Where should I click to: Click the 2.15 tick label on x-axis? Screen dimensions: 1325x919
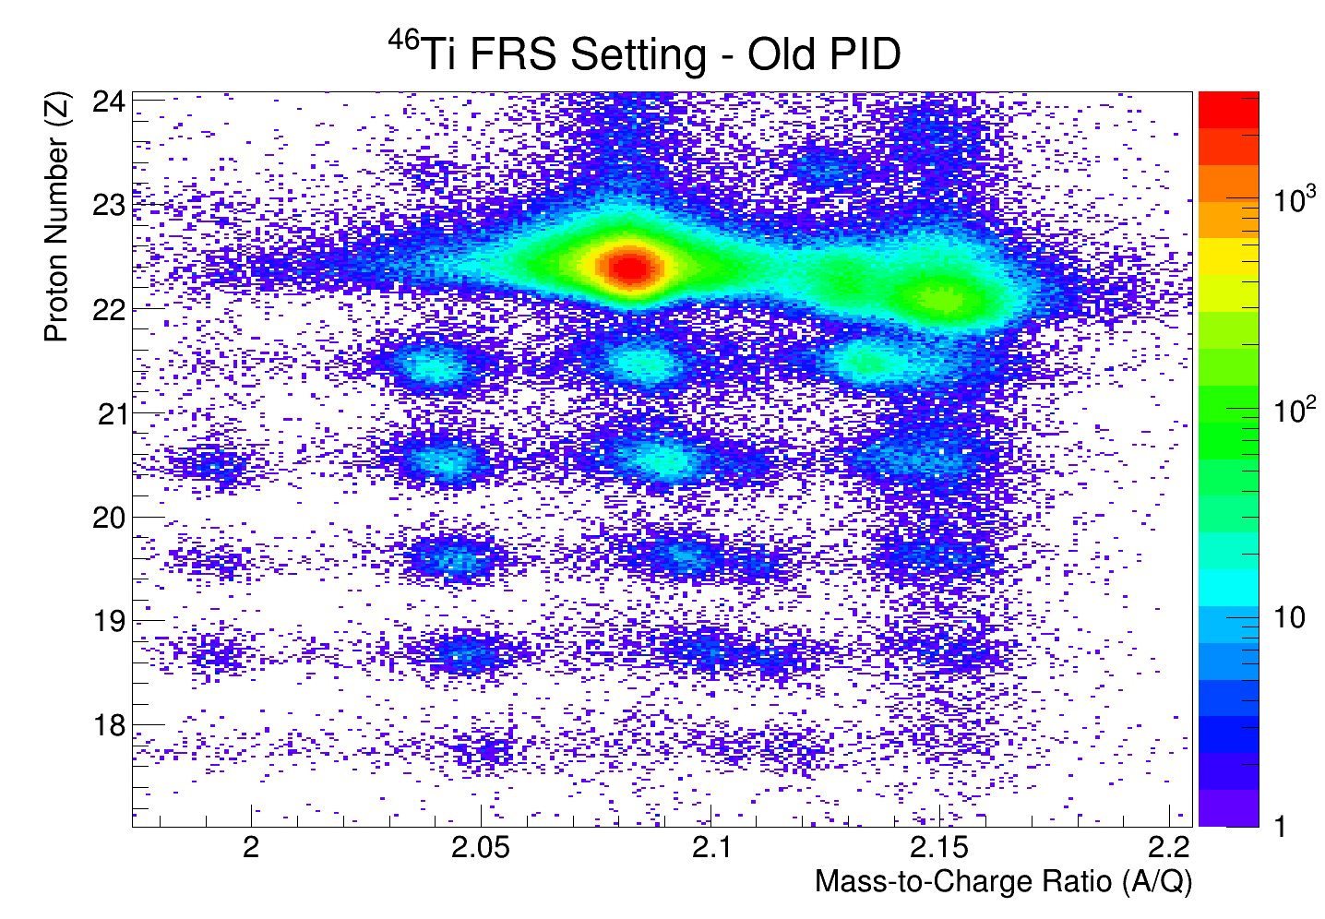click(x=938, y=847)
